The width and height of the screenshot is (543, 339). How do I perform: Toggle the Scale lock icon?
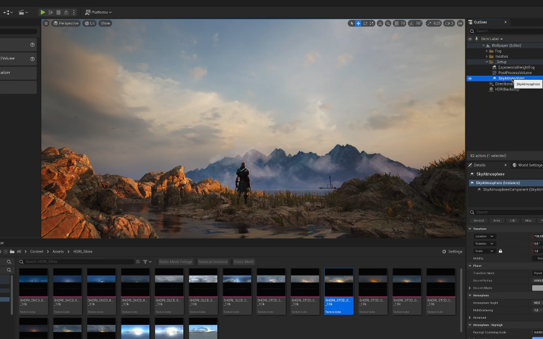click(x=501, y=251)
